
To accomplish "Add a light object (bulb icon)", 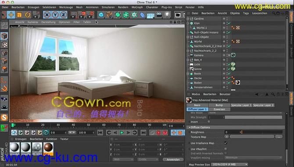I will (x=167, y=15).
